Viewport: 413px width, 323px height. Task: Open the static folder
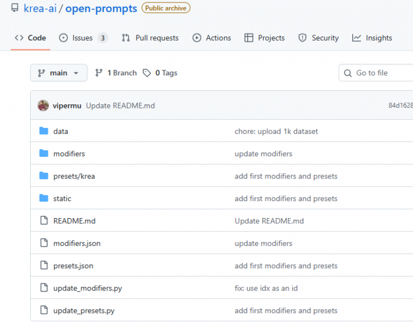[62, 198]
